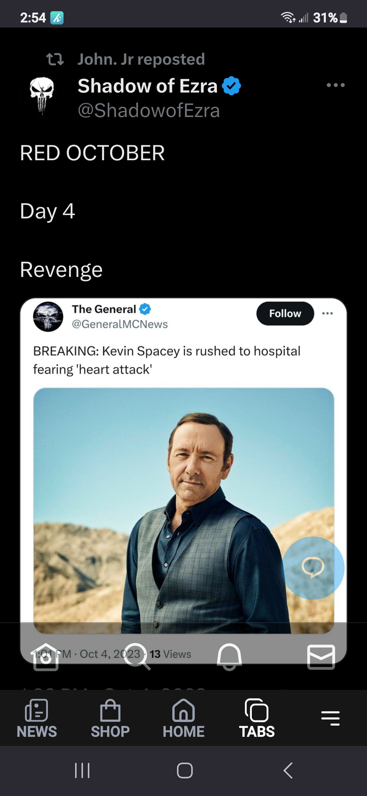Screen dimensions: 367x796
Task: Open the browser hamburger menu
Action: point(330,718)
